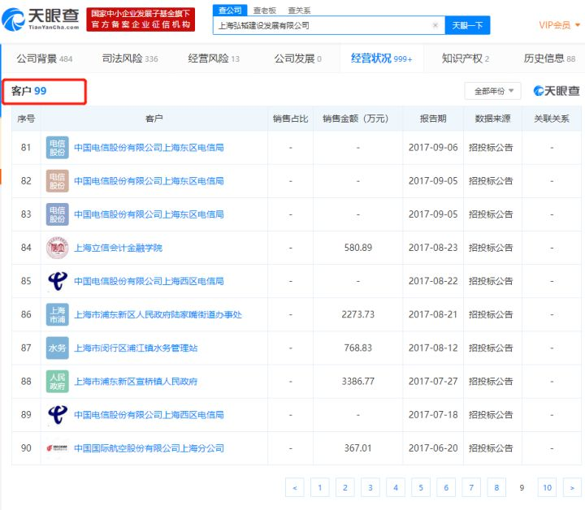Click the 上海市浦 logo in row 86
This screenshot has width=585, height=510.
click(57, 314)
